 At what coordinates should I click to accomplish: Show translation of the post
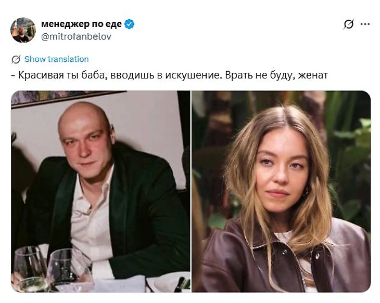pos(56,59)
